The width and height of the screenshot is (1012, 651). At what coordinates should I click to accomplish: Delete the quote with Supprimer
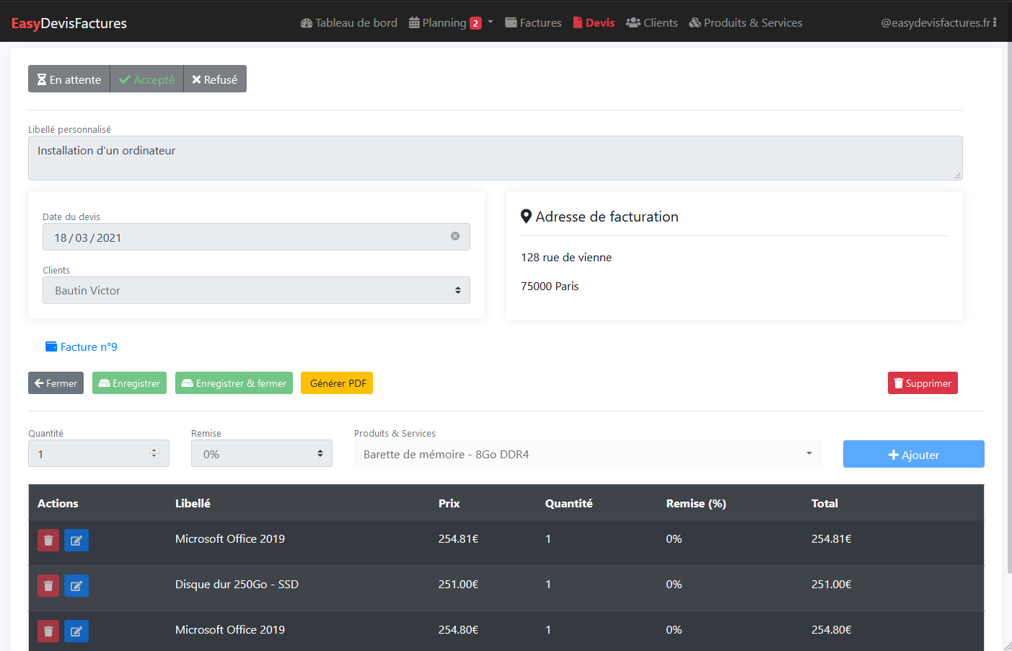click(923, 383)
